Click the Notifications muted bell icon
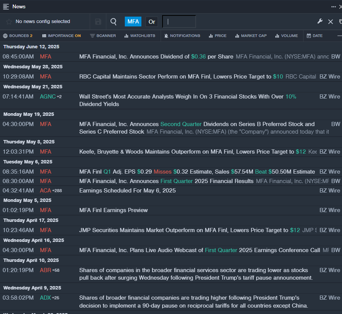The height and width of the screenshot is (314, 342). pyautogui.click(x=166, y=36)
